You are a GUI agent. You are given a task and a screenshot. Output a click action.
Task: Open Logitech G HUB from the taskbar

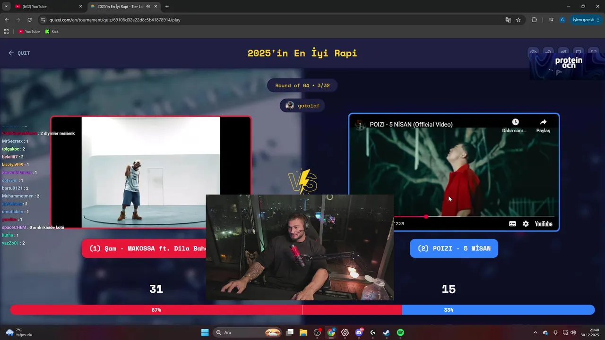(372, 332)
